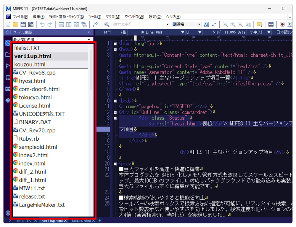296x227 pixels.
Task: Switch to the kouzou.html tab
Action: tap(81, 221)
